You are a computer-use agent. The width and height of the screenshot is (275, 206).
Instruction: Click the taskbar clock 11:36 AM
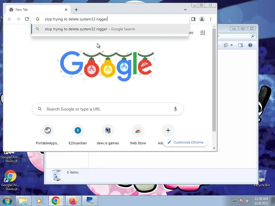(x=261, y=201)
